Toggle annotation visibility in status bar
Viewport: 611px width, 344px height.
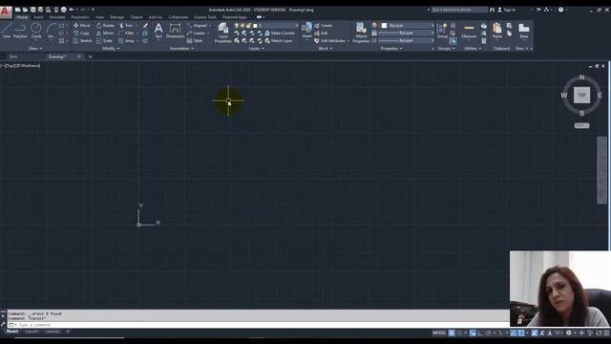(x=535, y=333)
